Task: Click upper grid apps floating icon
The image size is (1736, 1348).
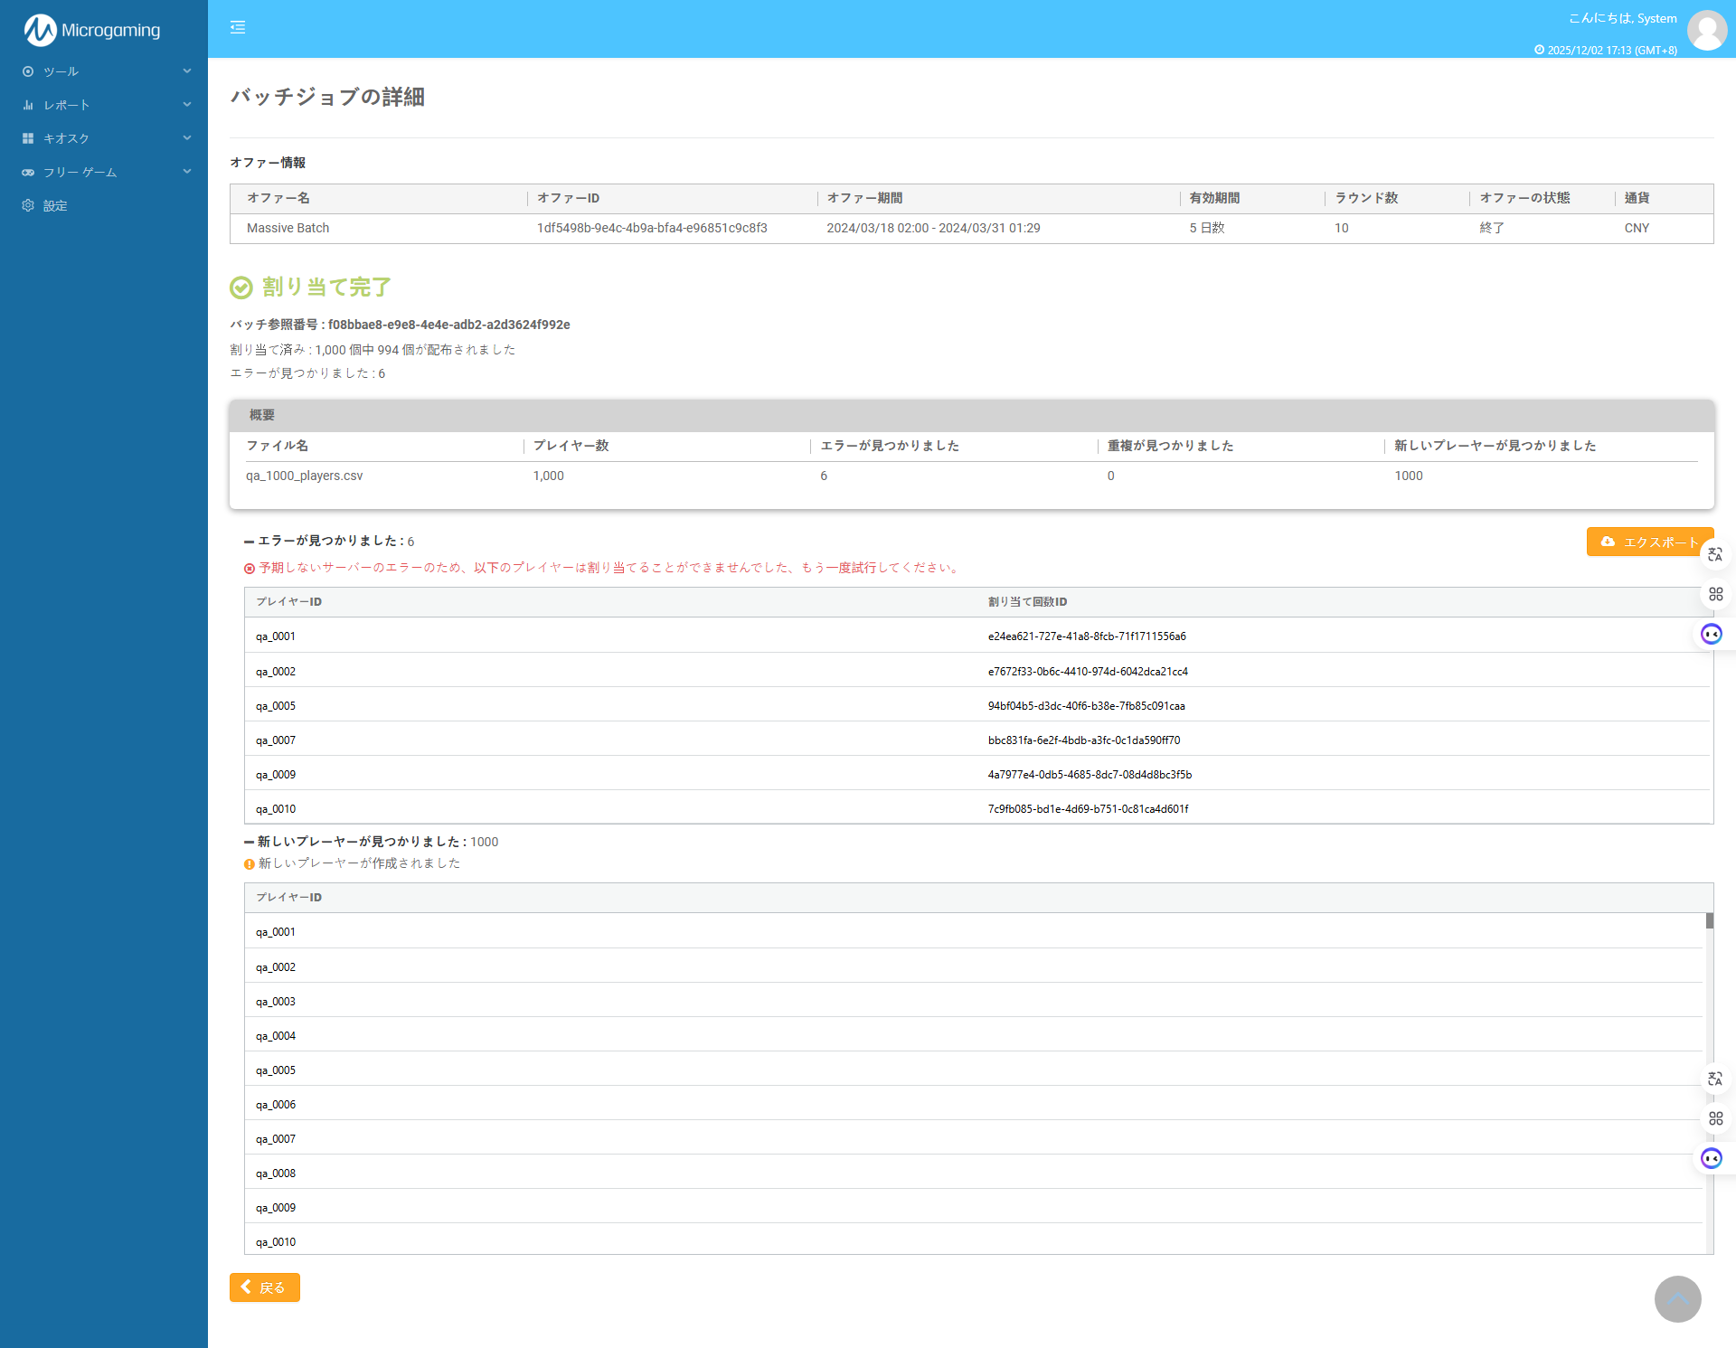Action: tap(1715, 594)
